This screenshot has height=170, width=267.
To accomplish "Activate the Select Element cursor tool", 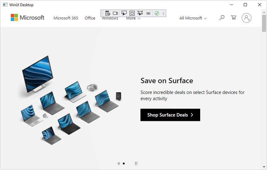I will click(x=124, y=13).
